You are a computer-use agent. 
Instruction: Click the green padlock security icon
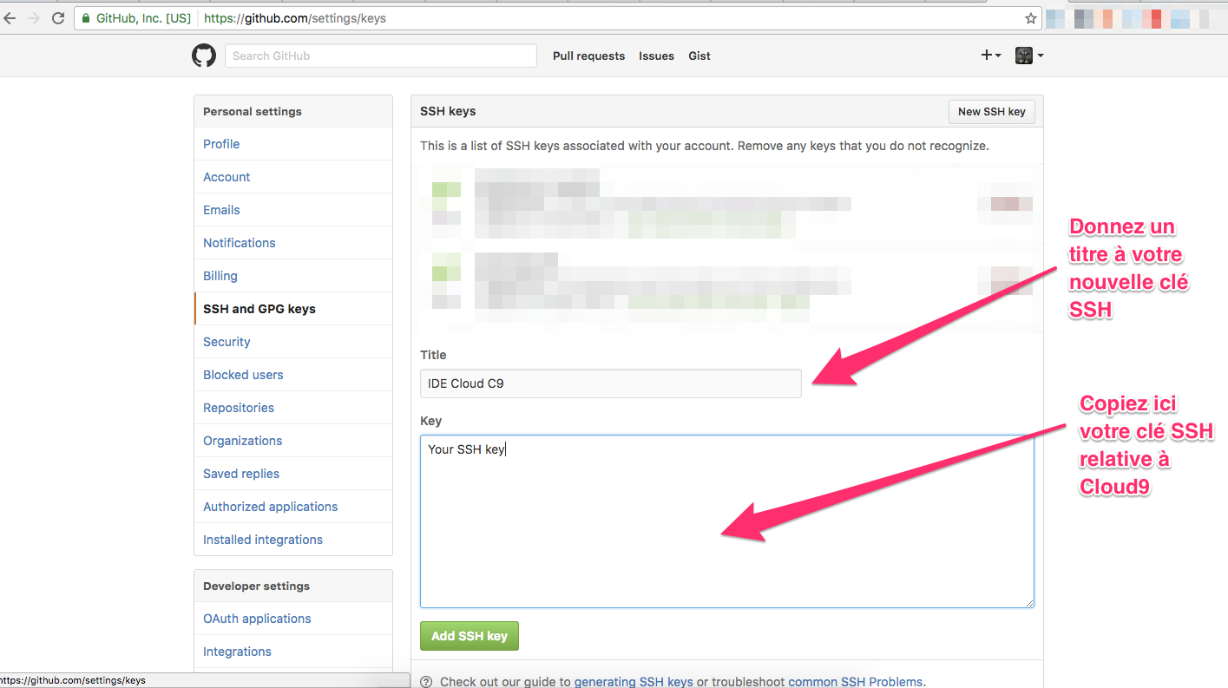[85, 18]
